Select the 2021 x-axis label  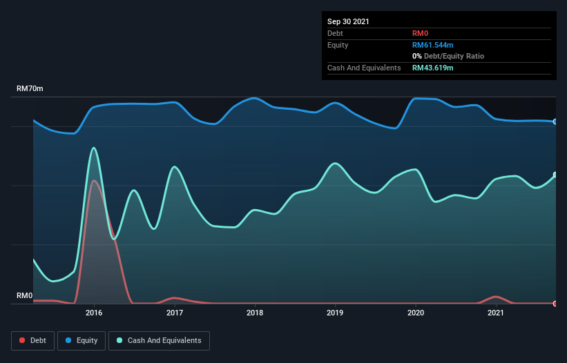pos(496,313)
